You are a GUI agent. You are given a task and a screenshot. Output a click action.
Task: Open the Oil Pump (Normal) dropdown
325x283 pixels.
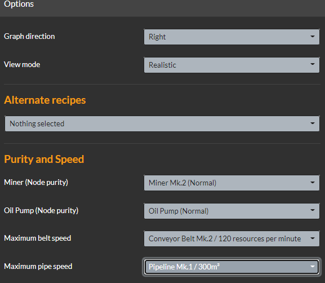pos(231,211)
